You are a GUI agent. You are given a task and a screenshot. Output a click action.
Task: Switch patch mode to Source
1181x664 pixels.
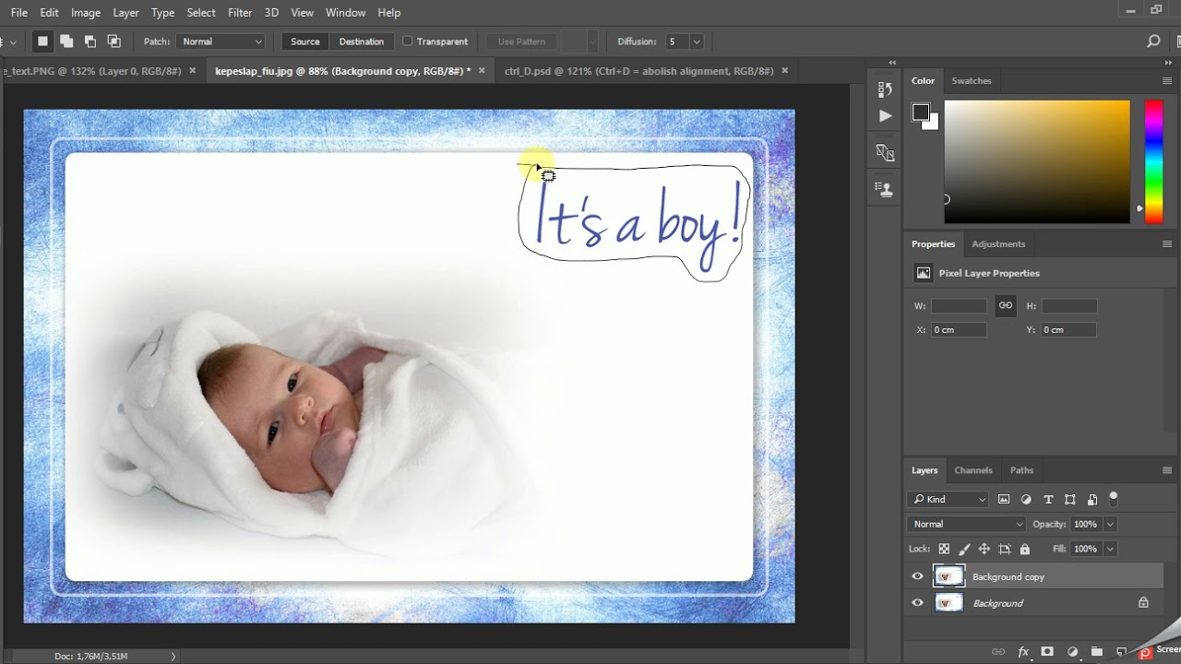(x=305, y=41)
